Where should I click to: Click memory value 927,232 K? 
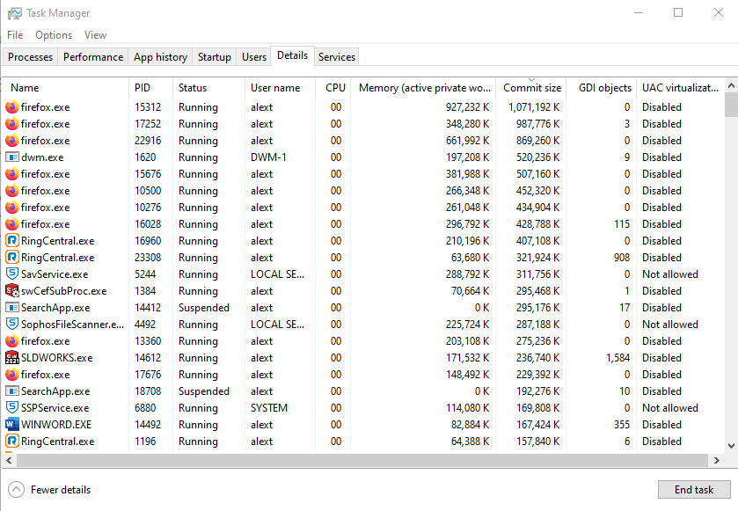pos(467,107)
